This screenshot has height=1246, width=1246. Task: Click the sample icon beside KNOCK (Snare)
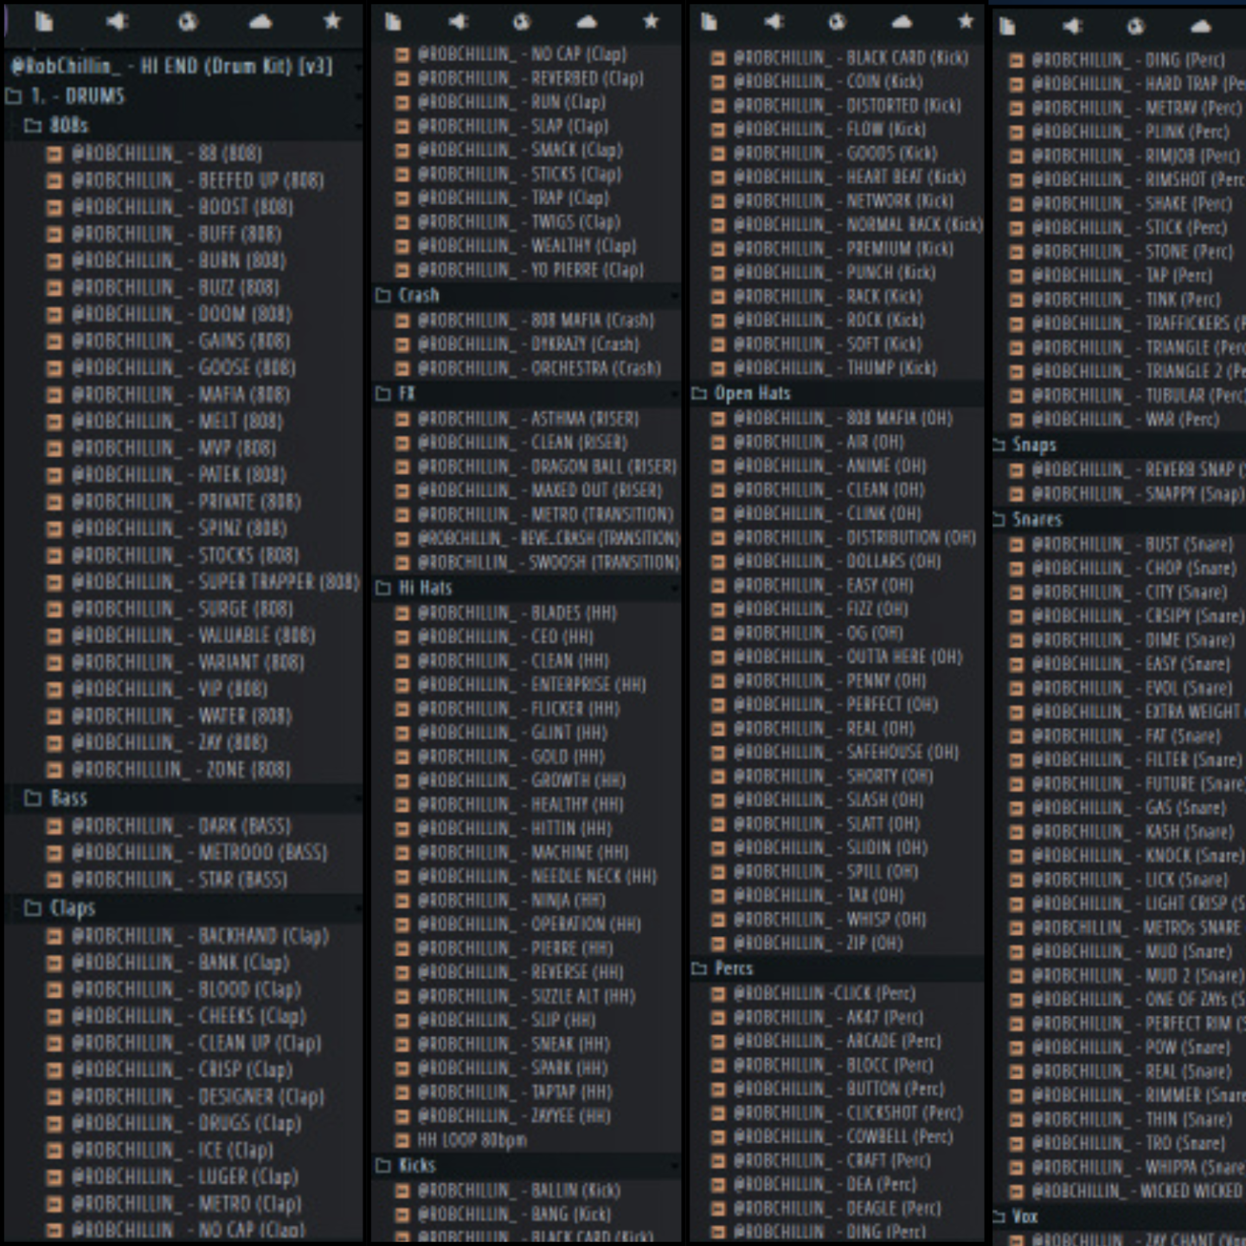1017,856
